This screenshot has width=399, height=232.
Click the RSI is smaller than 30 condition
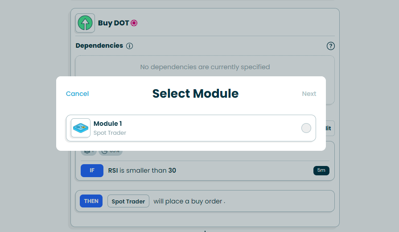[142, 170]
